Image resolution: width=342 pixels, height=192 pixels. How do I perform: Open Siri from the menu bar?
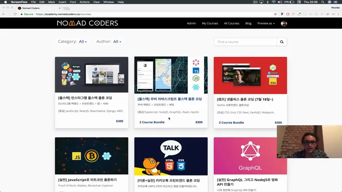tap(330, 2)
